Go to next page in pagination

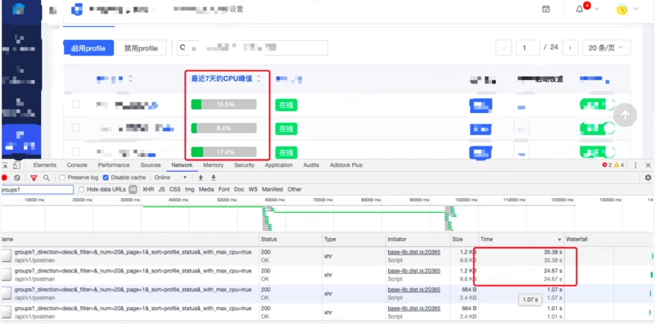(570, 47)
